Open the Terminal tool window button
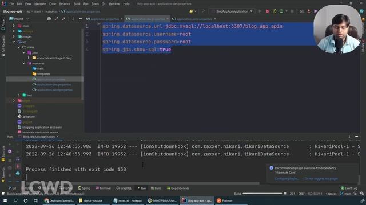This screenshot has height=205, width=366. pyautogui.click(x=103, y=188)
